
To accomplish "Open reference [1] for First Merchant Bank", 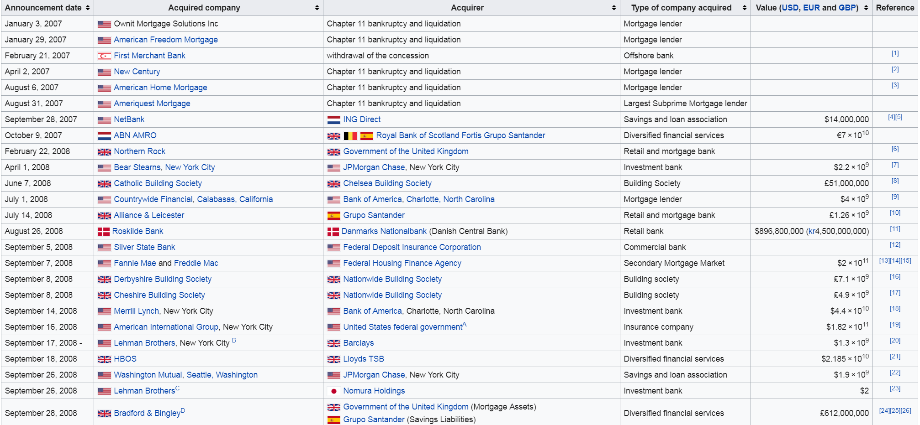I will tap(895, 53).
